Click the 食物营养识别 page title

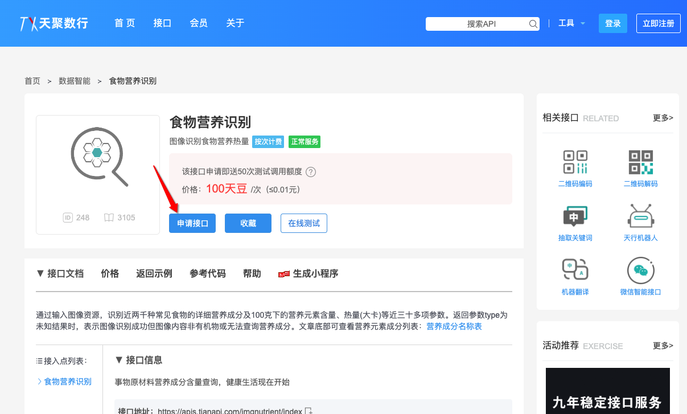[x=211, y=122]
